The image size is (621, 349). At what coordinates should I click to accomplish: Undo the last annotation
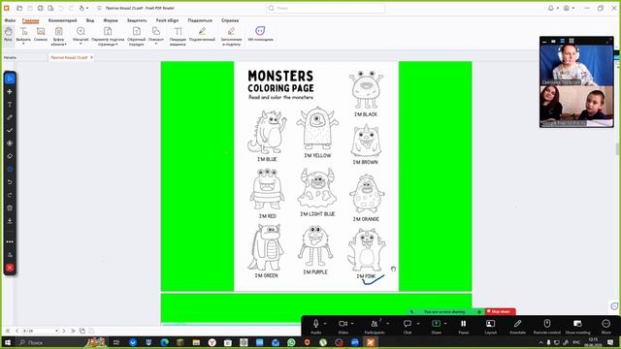pos(10,182)
